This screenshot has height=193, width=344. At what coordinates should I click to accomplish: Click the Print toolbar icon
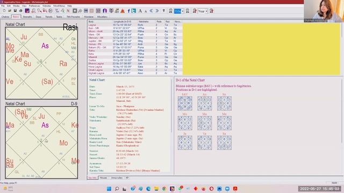tap(20, 11)
